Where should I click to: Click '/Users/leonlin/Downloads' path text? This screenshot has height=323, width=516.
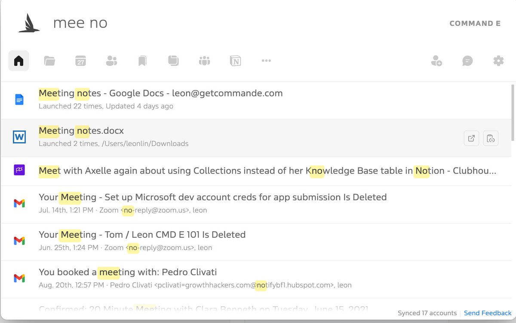[145, 144]
